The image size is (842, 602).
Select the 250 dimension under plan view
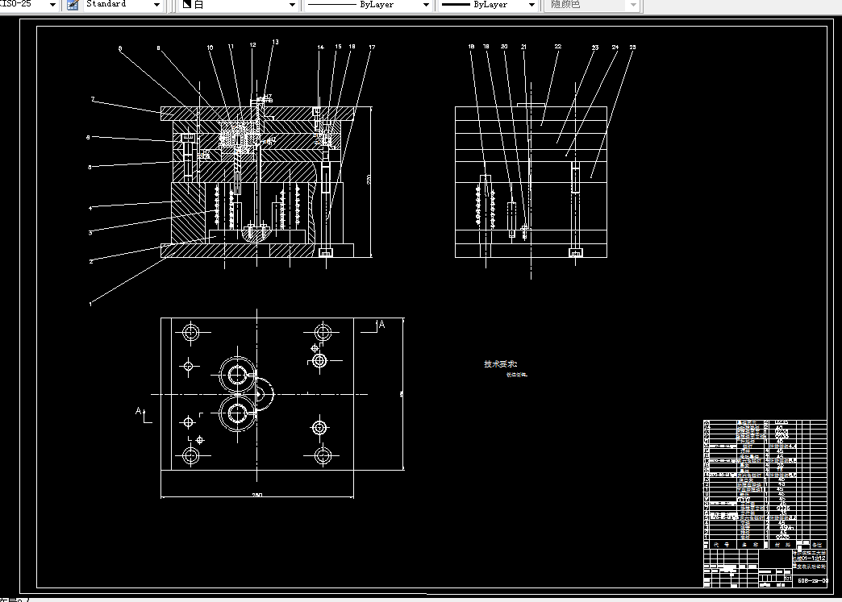pyautogui.click(x=257, y=495)
